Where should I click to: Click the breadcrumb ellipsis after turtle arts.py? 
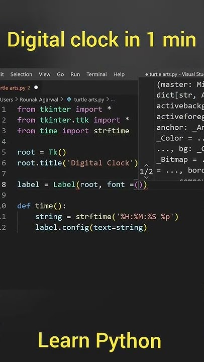click(x=113, y=100)
